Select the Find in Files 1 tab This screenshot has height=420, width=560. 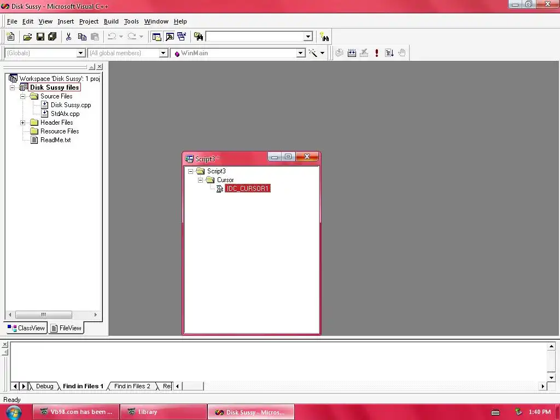pyautogui.click(x=83, y=386)
